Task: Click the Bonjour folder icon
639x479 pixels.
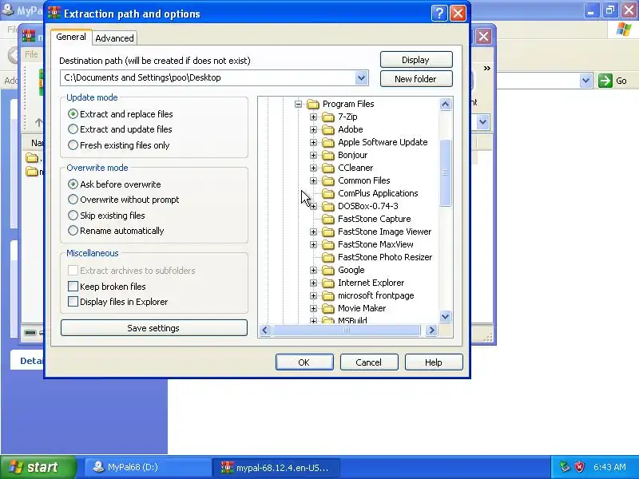Action: coord(328,155)
